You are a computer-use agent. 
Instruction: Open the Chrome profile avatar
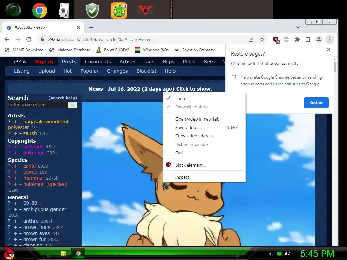319,39
